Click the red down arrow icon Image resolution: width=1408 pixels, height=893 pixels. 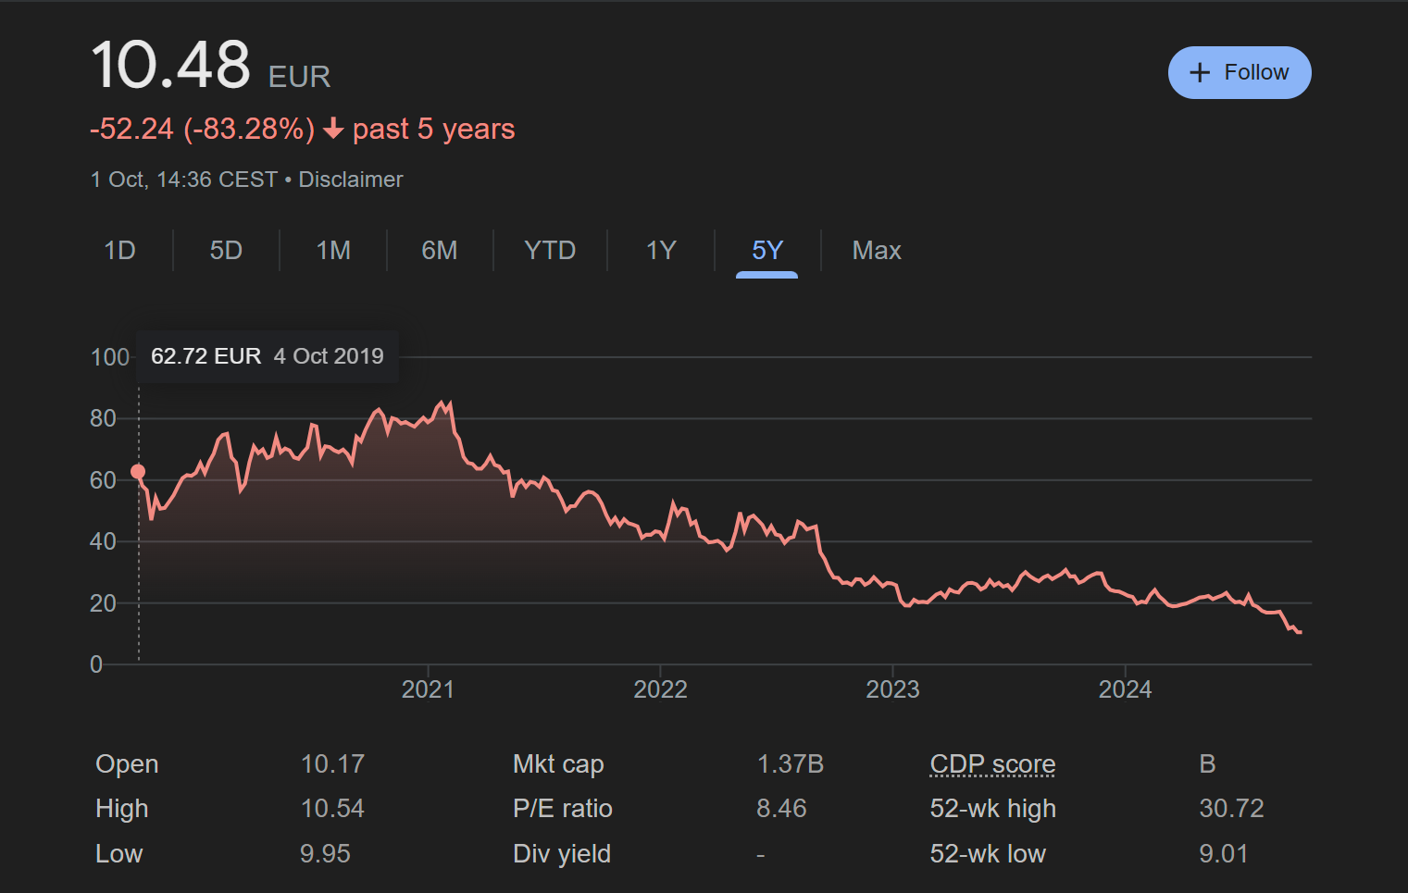(333, 130)
